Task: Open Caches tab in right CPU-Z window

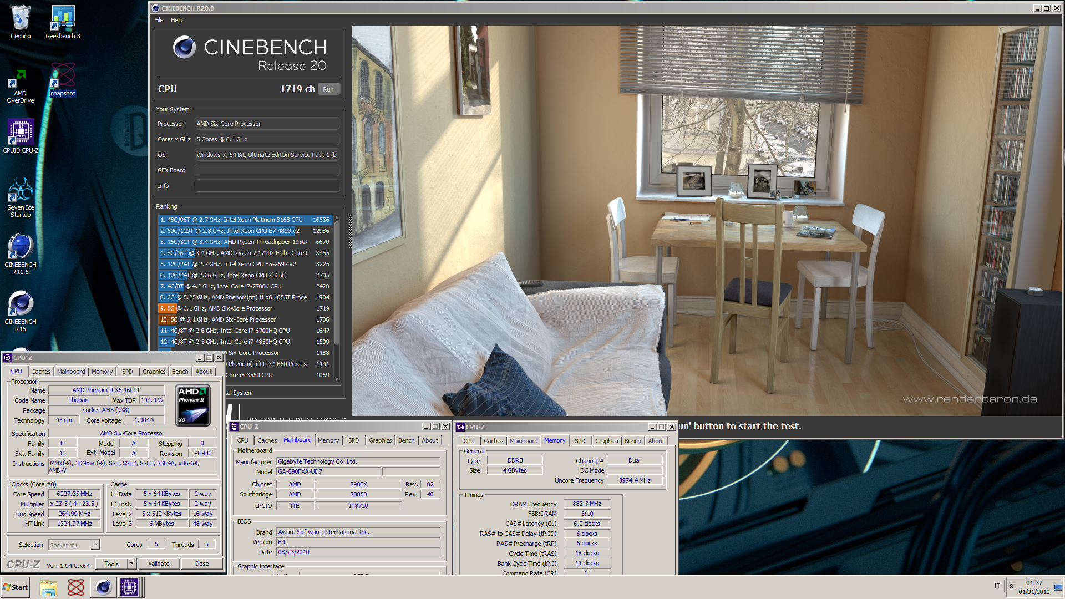Action: point(493,441)
